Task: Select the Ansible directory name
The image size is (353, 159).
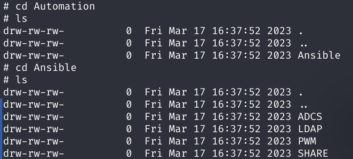Action: 319,55
